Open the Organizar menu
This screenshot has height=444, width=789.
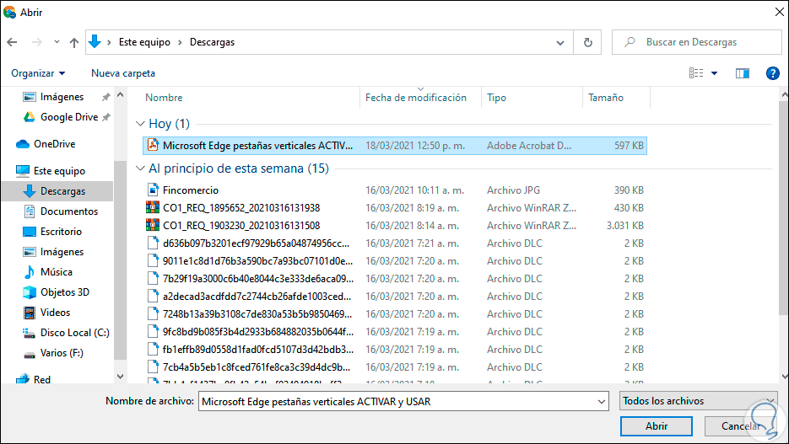point(38,73)
